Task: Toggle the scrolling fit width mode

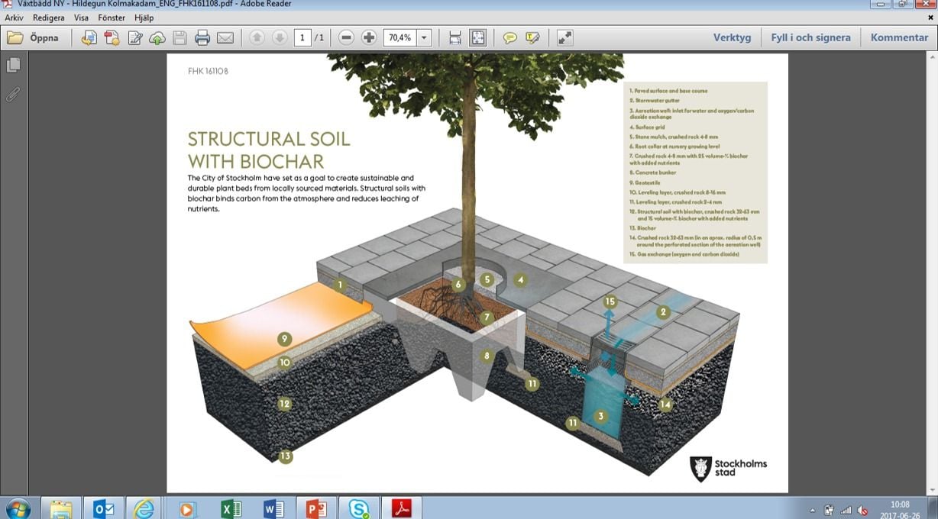Action: tap(455, 37)
